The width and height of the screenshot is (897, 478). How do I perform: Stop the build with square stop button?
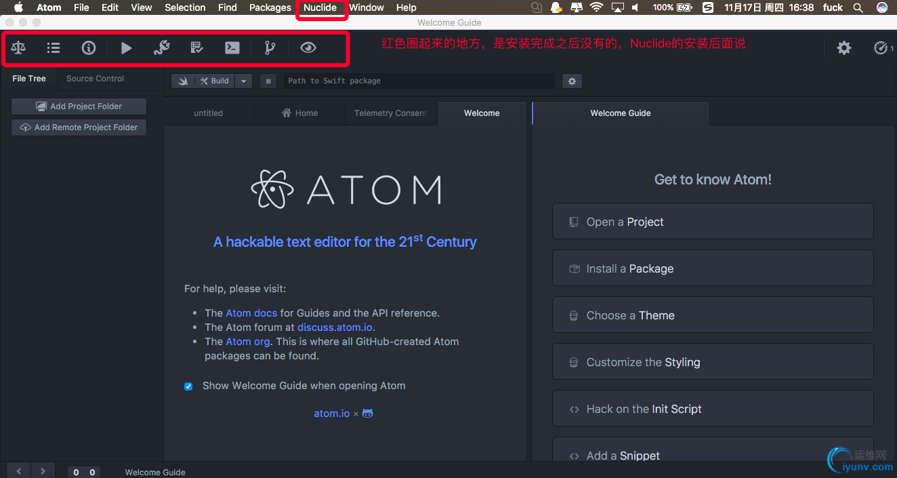[x=268, y=81]
